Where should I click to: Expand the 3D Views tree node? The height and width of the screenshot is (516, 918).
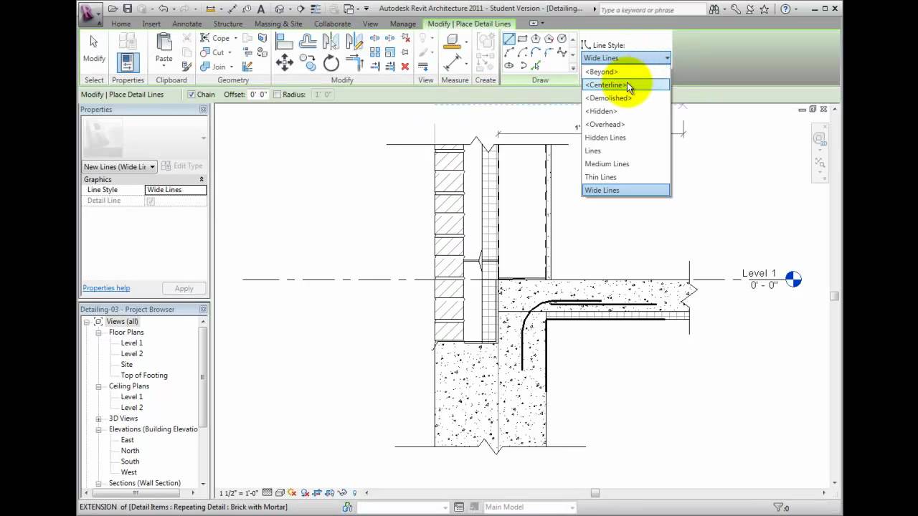[98, 419]
